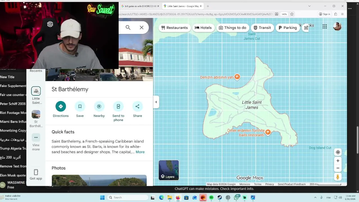Open the Fake Supplement chat in ChatGPT
This screenshot has height=202, width=359.
(13, 86)
